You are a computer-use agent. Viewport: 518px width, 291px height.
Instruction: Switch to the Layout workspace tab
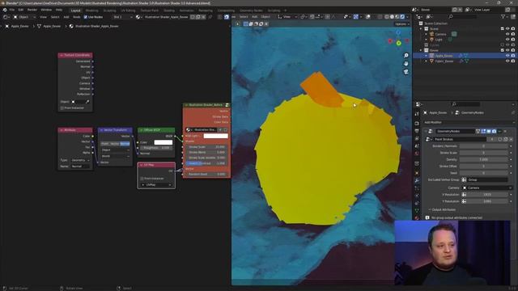(75, 11)
